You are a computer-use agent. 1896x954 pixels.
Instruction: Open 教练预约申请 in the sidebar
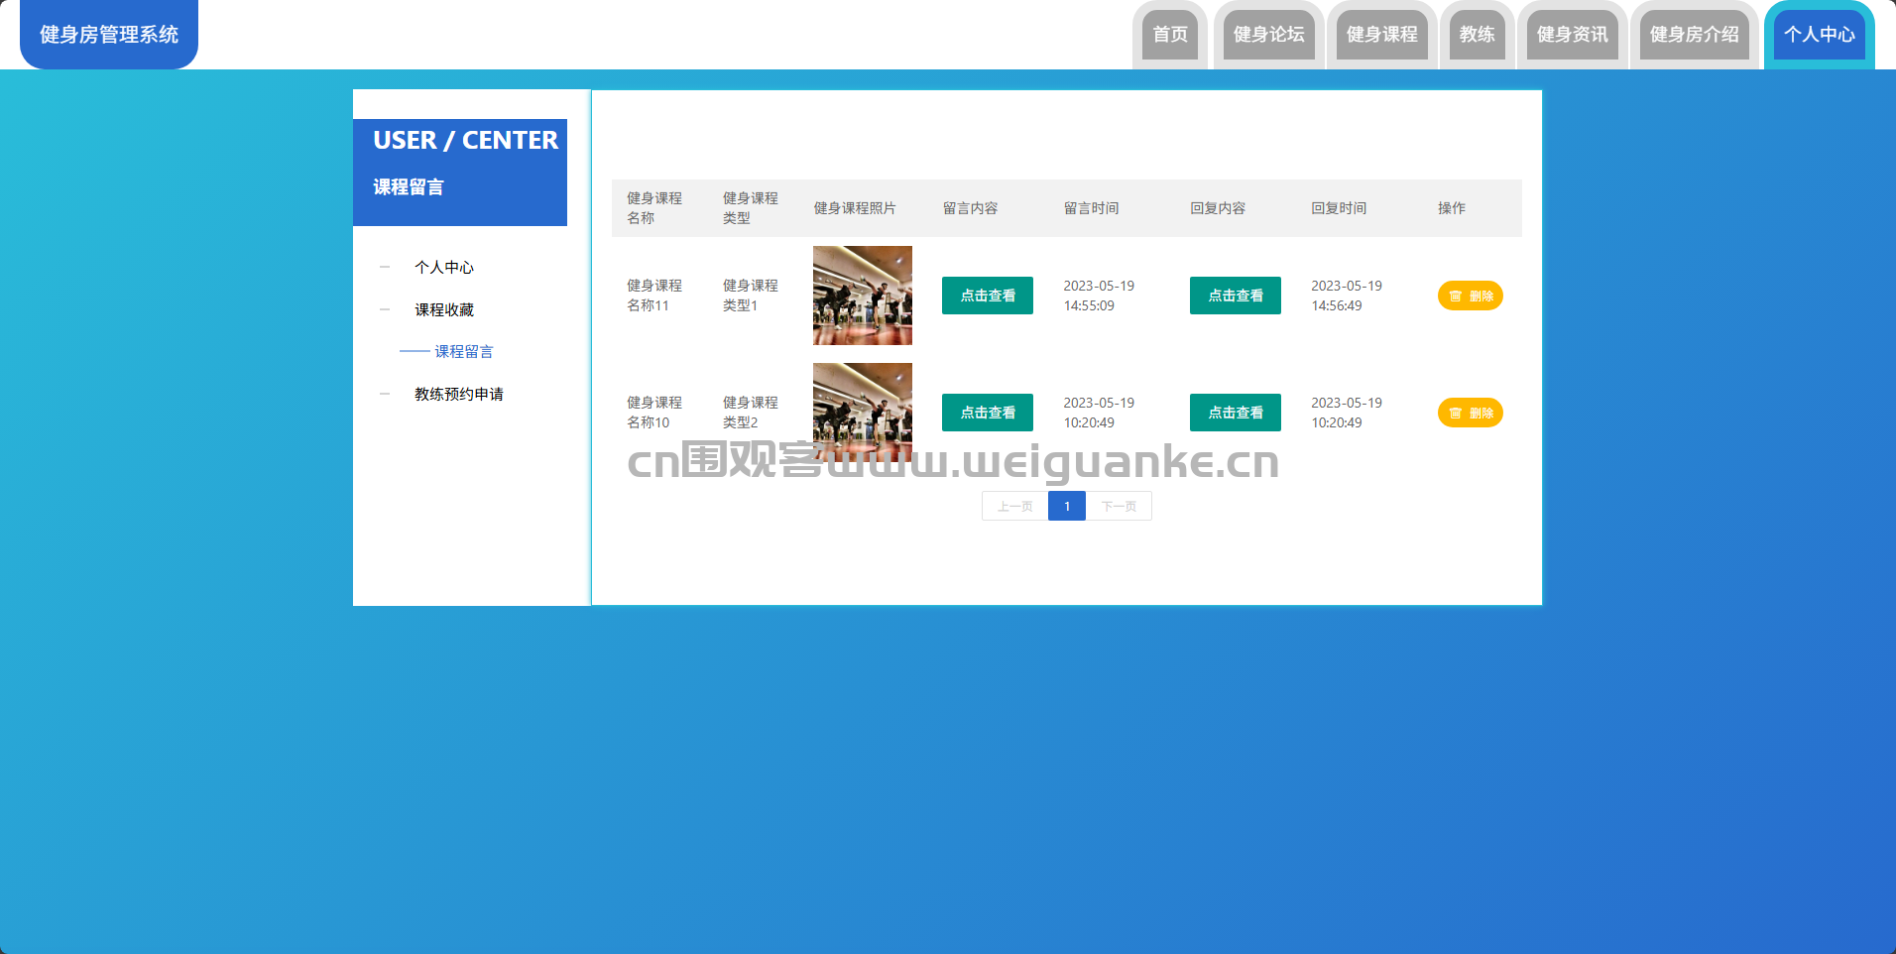tap(459, 394)
